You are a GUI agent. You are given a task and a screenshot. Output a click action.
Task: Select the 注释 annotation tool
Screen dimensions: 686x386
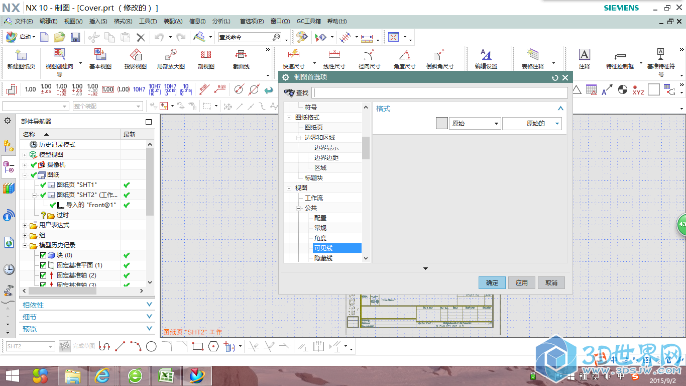point(585,59)
